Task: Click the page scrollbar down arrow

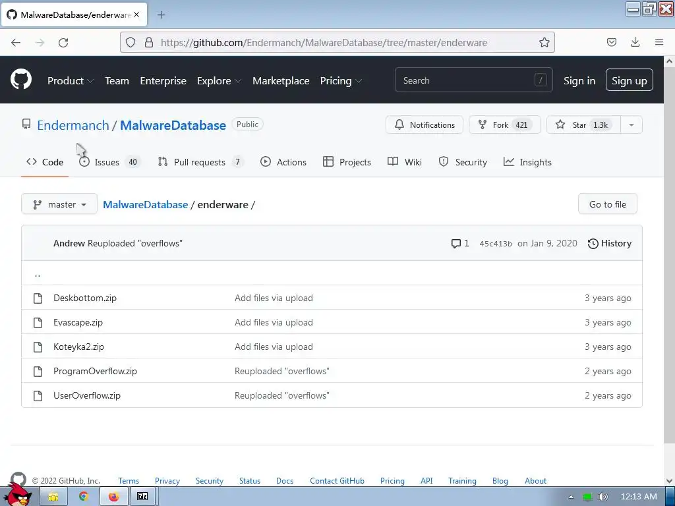Action: pyautogui.click(x=670, y=481)
